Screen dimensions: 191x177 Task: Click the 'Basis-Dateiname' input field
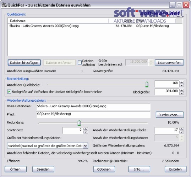pyautogui.click(x=93, y=107)
